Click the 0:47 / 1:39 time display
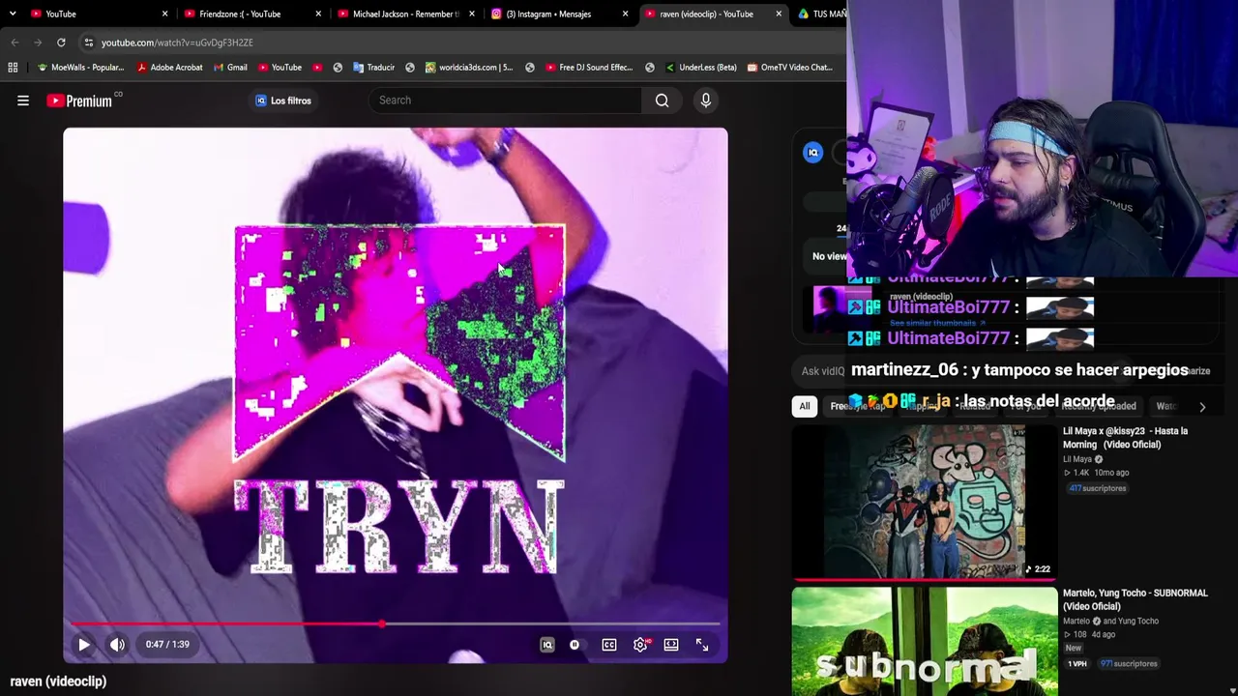Viewport: 1238px width, 696px height. point(167,645)
